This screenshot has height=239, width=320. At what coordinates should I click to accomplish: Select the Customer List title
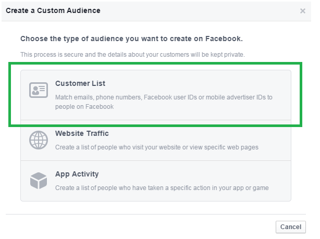pyautogui.click(x=80, y=83)
